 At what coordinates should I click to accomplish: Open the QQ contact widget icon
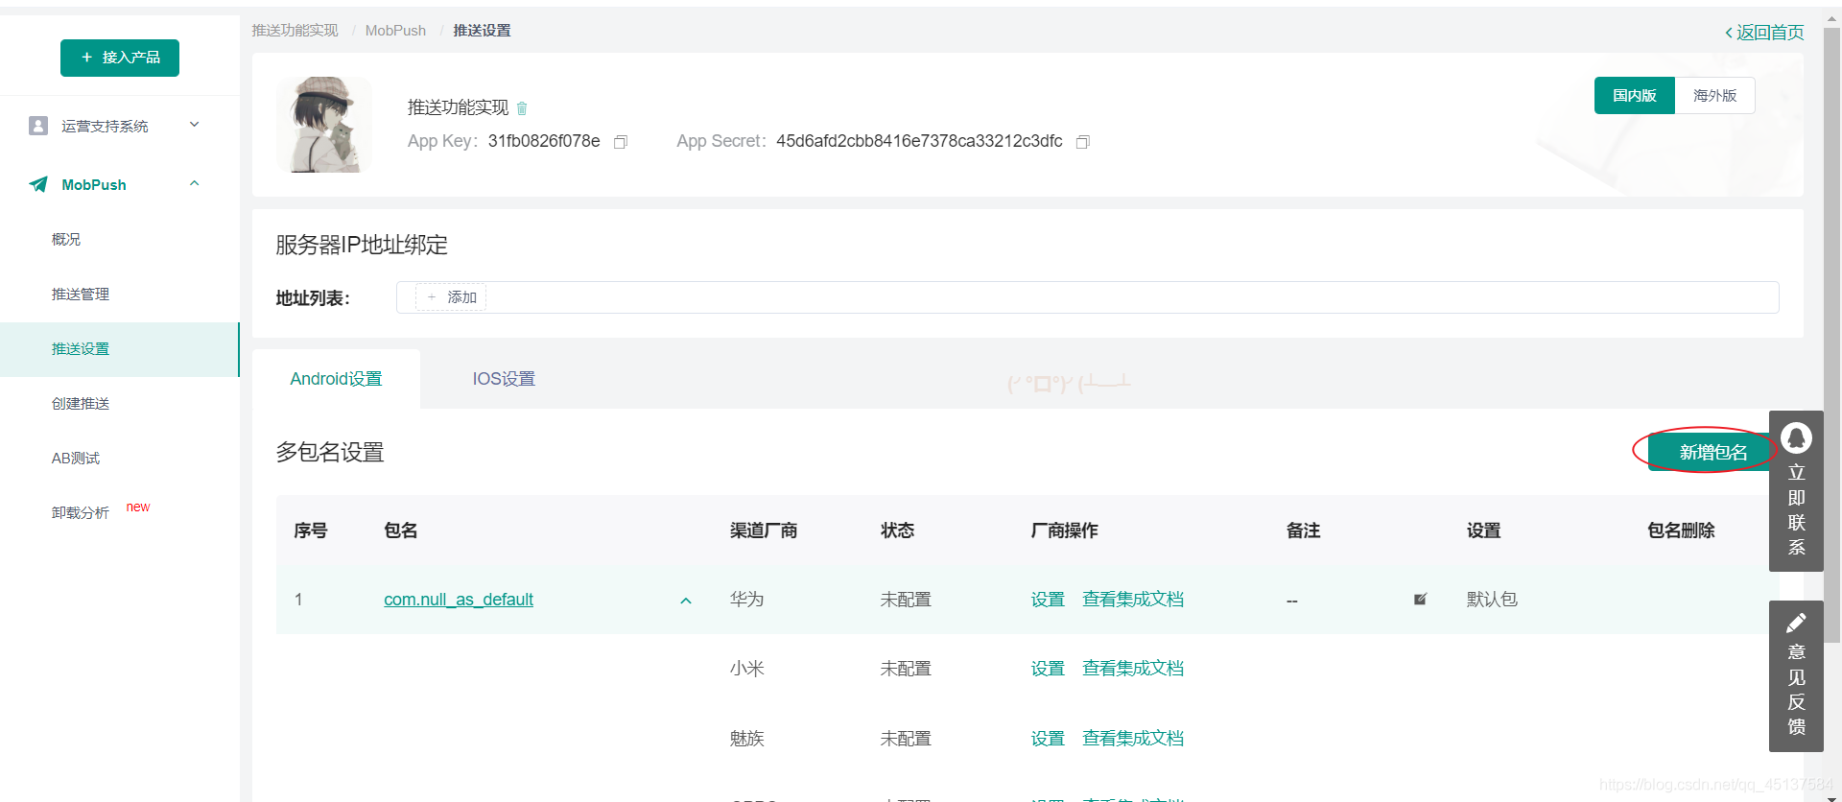click(1796, 438)
